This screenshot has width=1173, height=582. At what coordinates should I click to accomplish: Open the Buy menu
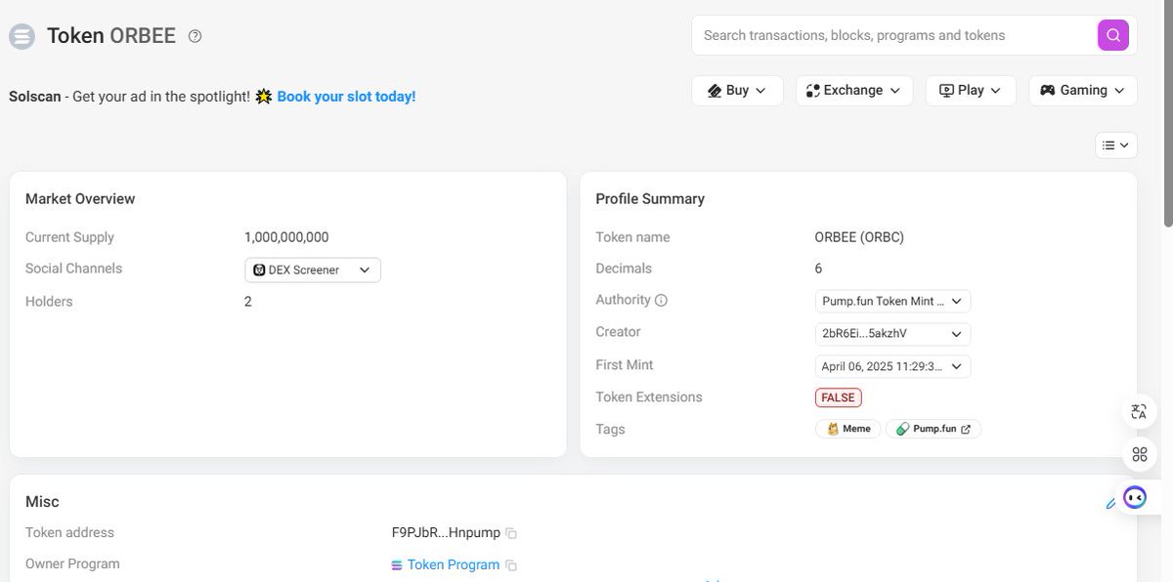737,90
